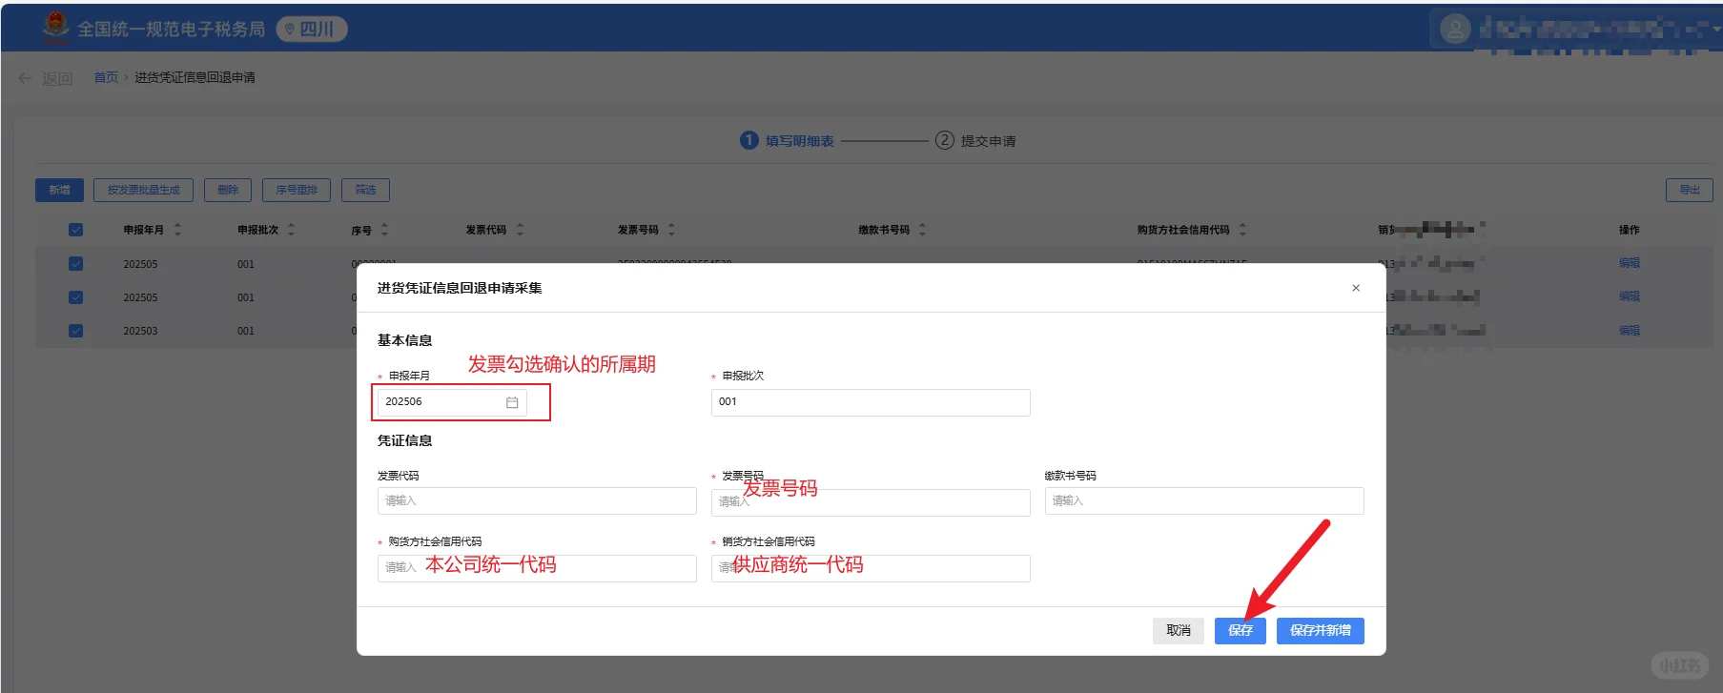Sort table by 序号 column arrows

(x=384, y=230)
